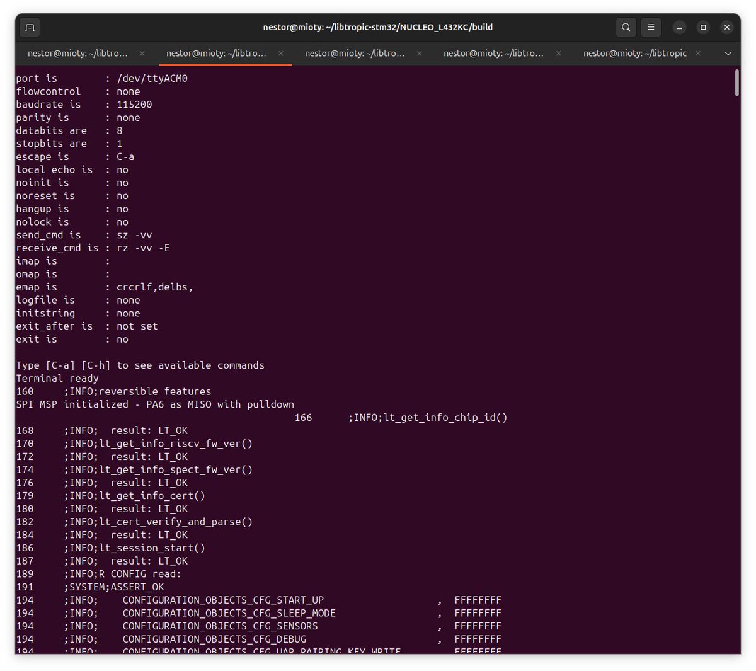This screenshot has height=671, width=756.
Task: Click the 'stopbits are' label
Action: 52,144
